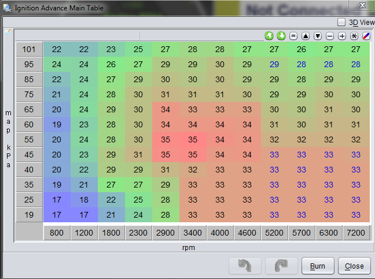
Task: Click the plus (add to cells) icon
Action: [x=342, y=36]
